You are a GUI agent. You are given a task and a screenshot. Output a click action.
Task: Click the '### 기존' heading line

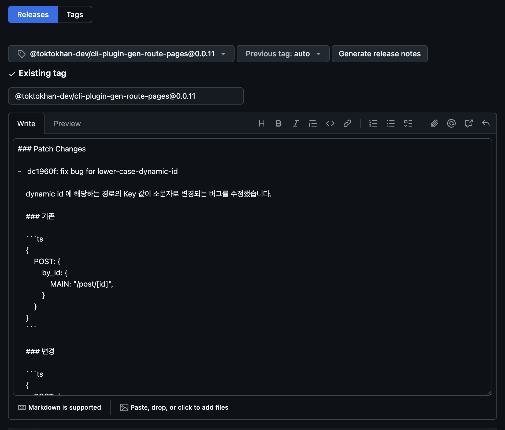click(x=40, y=216)
